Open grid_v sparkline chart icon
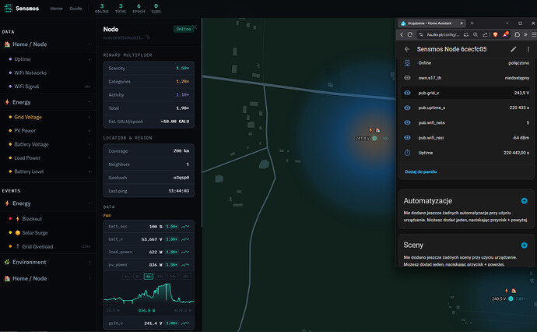 [185, 323]
